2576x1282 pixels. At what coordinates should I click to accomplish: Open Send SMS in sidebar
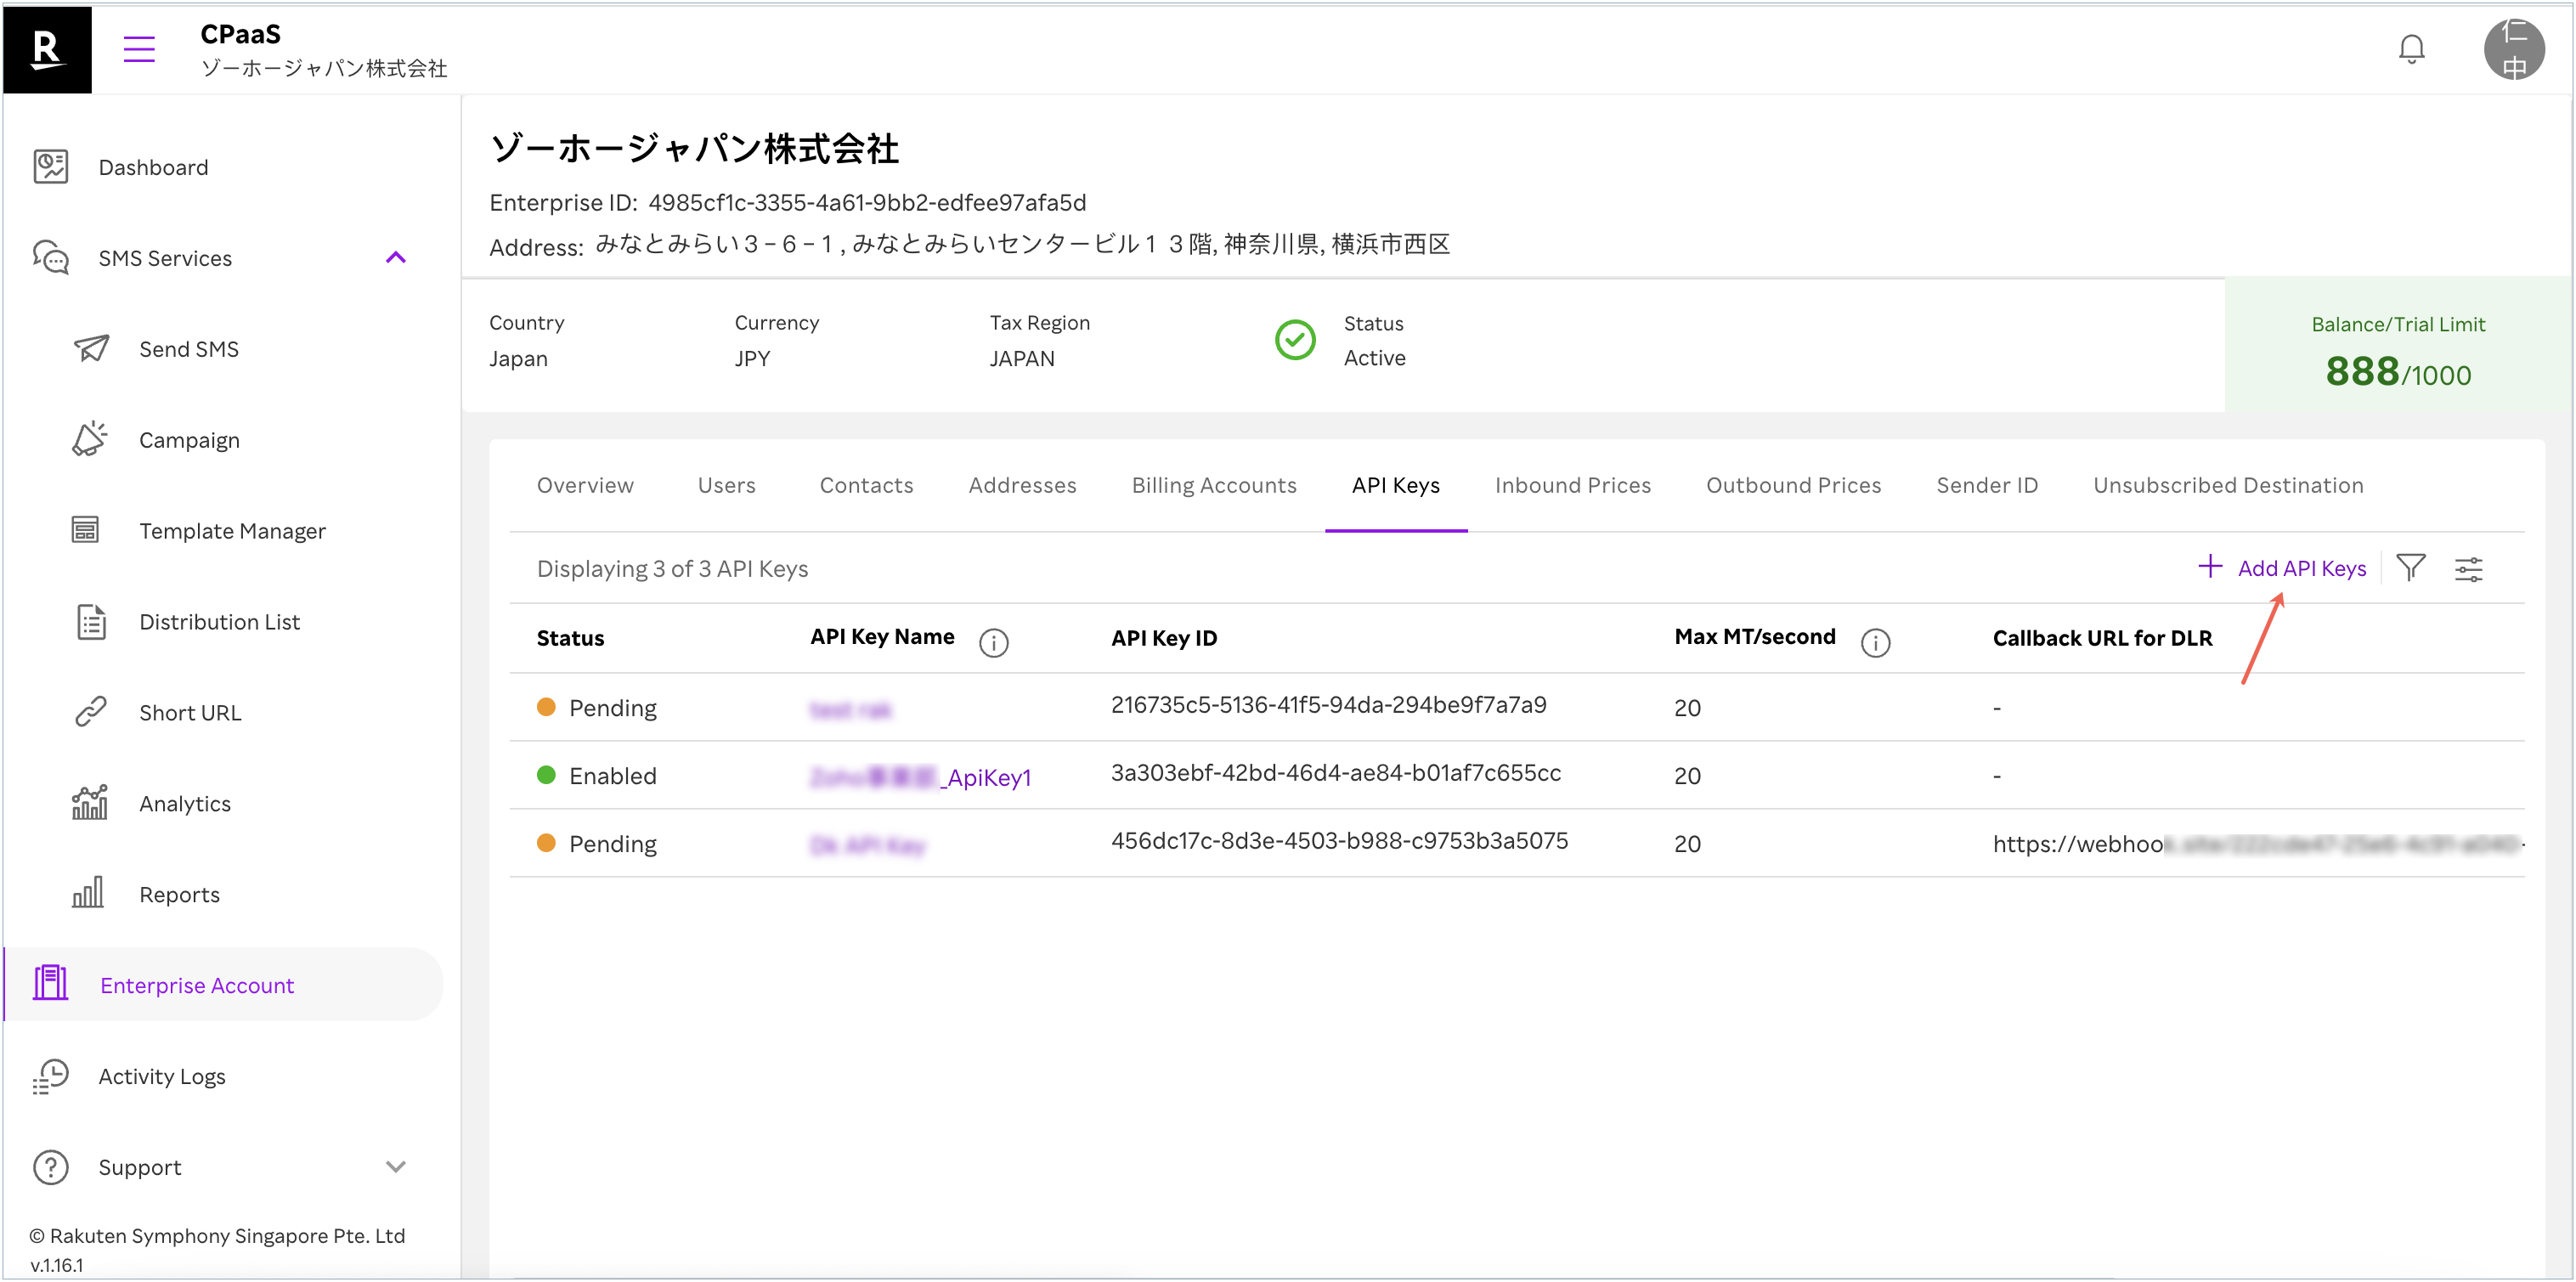coord(189,349)
